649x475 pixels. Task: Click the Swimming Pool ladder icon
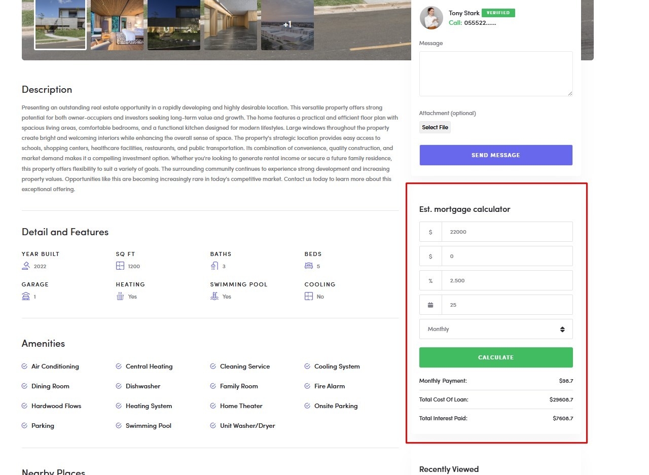point(214,296)
